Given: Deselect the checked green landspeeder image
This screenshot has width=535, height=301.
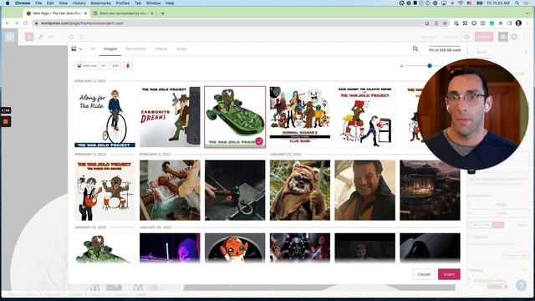Looking at the screenshot, I should coord(235,117).
